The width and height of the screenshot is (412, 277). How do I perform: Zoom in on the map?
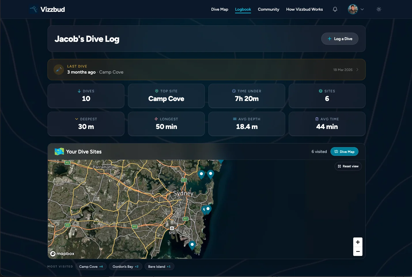pyautogui.click(x=358, y=242)
